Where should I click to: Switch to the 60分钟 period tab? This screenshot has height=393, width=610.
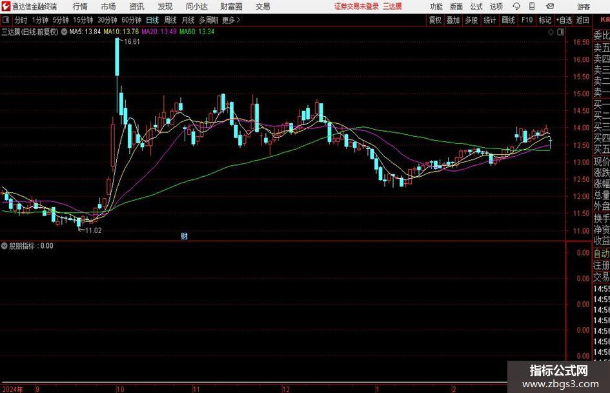click(x=132, y=20)
